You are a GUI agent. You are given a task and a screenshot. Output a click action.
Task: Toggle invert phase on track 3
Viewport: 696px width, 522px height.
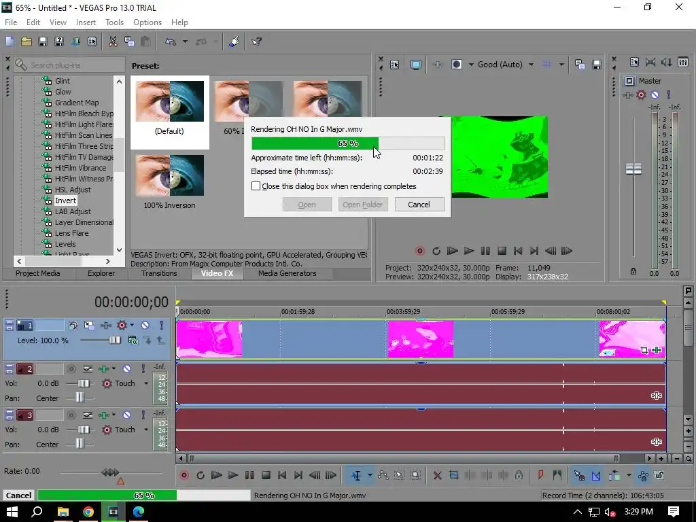click(88, 415)
